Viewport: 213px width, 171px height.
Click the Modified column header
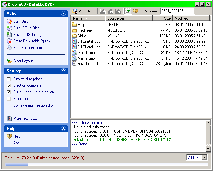[x=191, y=18]
